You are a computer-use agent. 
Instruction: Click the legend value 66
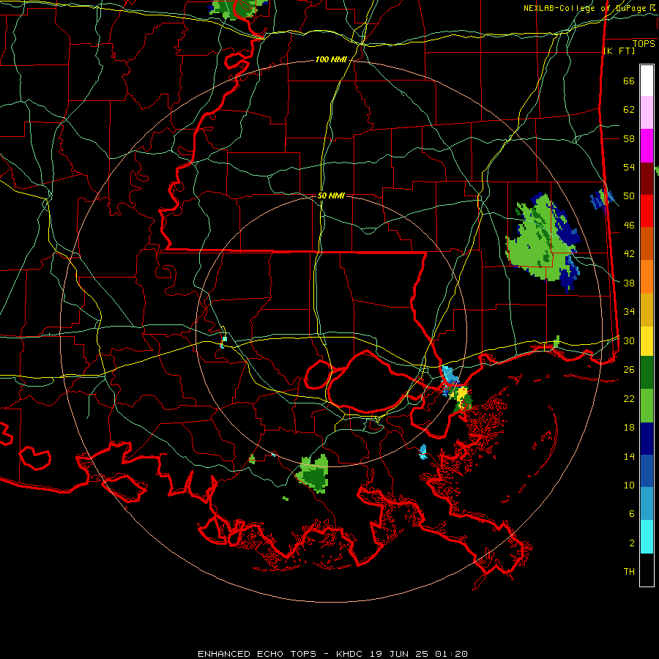click(629, 81)
